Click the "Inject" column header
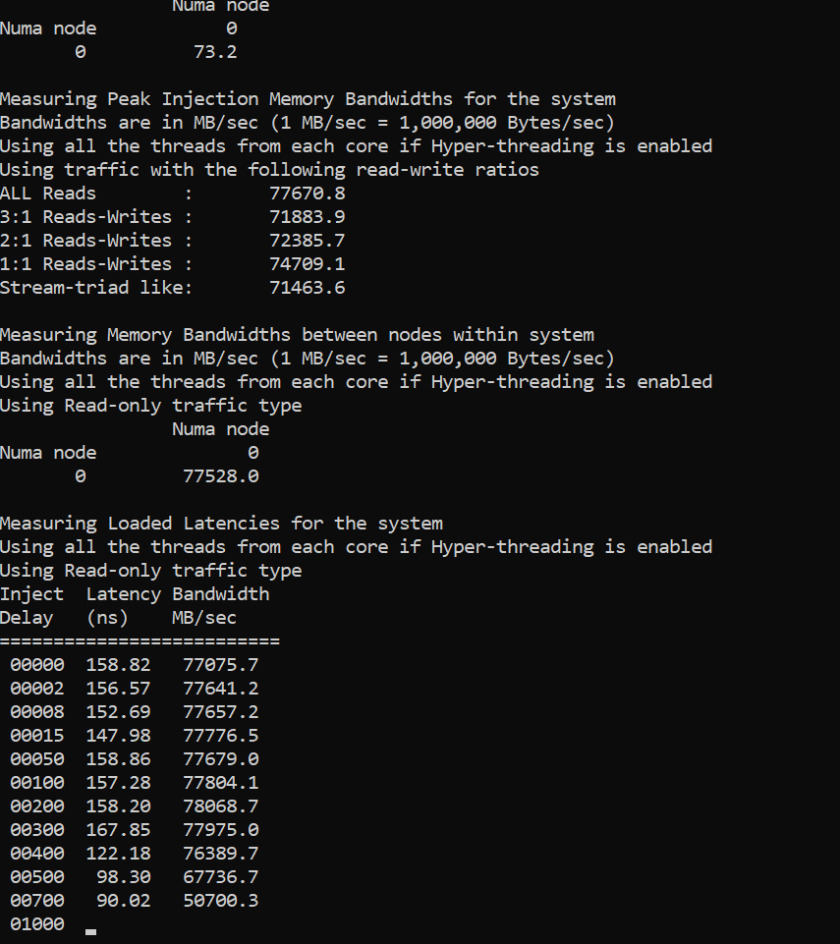Screen dimensions: 840x944 31,594
